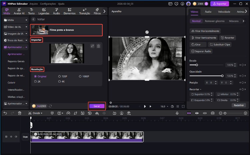Open the Elementos panel
The image size is (250, 155).
coord(69,11)
